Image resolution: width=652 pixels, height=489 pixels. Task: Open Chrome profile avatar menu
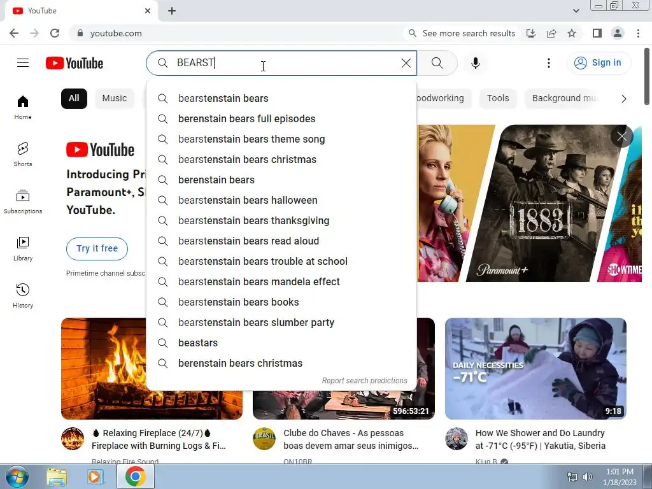click(618, 33)
